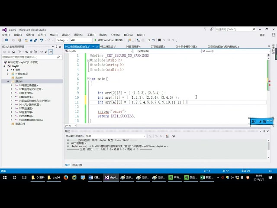Collapse the main() function outline block
This screenshot has height=208, width=277.
(x=88, y=79)
